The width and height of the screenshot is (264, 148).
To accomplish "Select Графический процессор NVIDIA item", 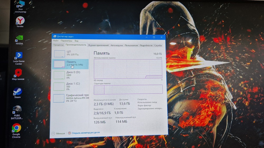I will click(70, 98).
